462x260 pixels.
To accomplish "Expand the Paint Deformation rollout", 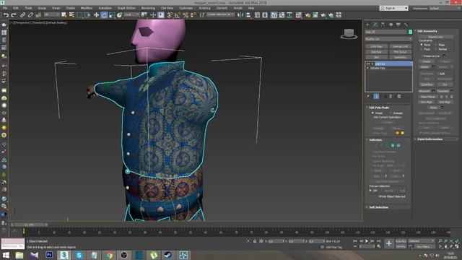I will click(x=430, y=139).
